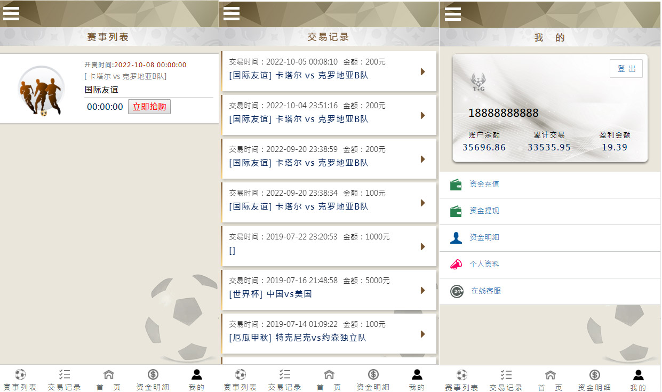This screenshot has width=662, height=392.
Task: Tap the blue person icon for 资金明细
Action: 456,238
